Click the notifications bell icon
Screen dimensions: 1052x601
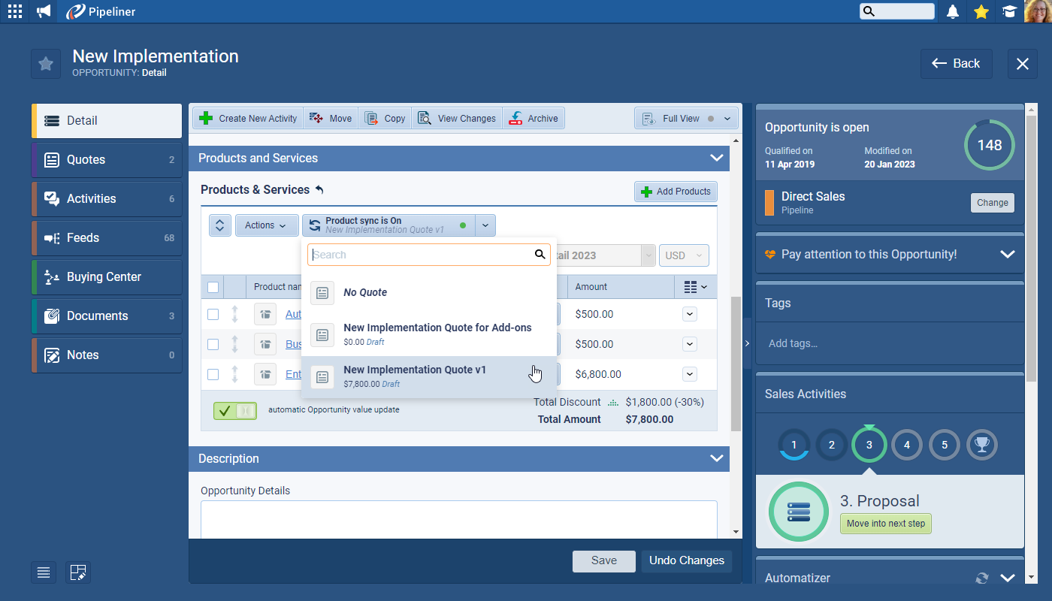953,11
